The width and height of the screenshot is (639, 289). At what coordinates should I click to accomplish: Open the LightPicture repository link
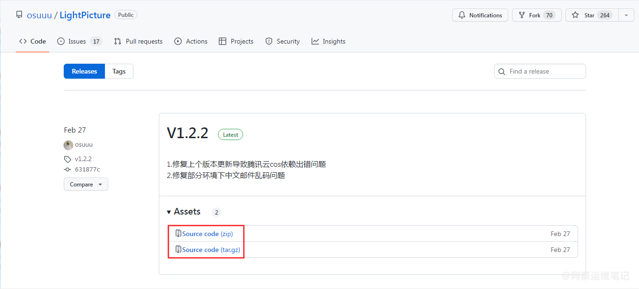85,15
